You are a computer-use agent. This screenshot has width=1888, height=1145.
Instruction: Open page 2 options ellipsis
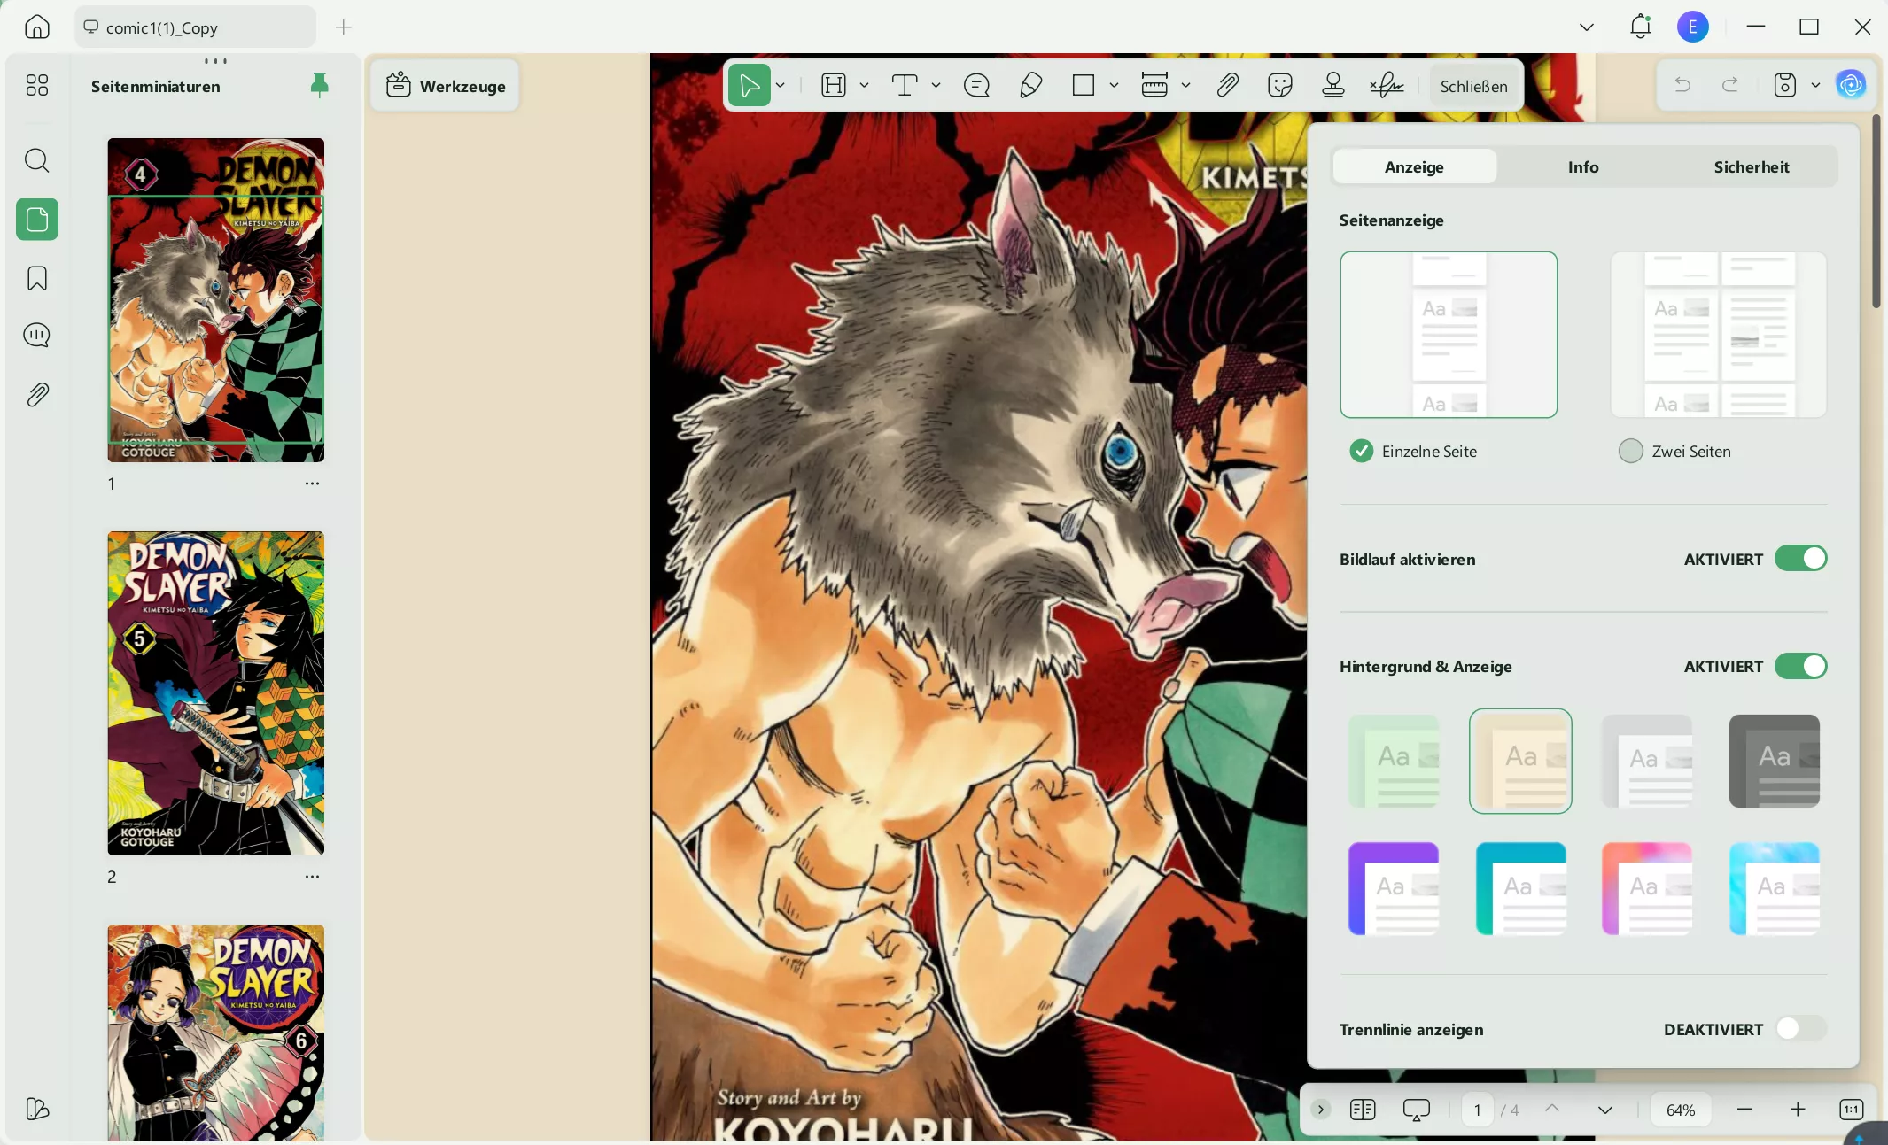(312, 877)
